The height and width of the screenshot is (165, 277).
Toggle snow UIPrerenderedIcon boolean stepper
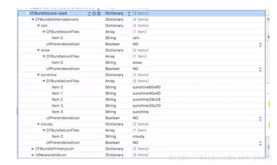coord(260,69)
